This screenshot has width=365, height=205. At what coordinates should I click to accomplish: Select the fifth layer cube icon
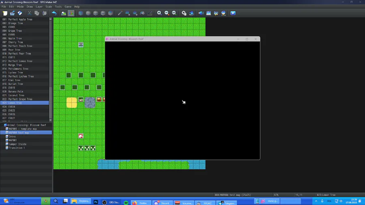pos(111,13)
